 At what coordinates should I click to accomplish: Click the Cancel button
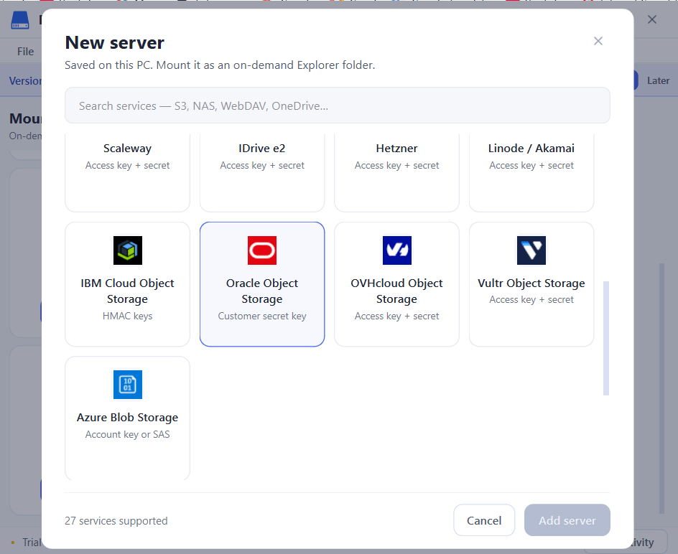pyautogui.click(x=484, y=520)
